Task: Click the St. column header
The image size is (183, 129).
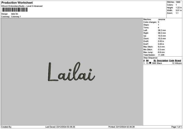Action: pyautogui.click(x=155, y=61)
